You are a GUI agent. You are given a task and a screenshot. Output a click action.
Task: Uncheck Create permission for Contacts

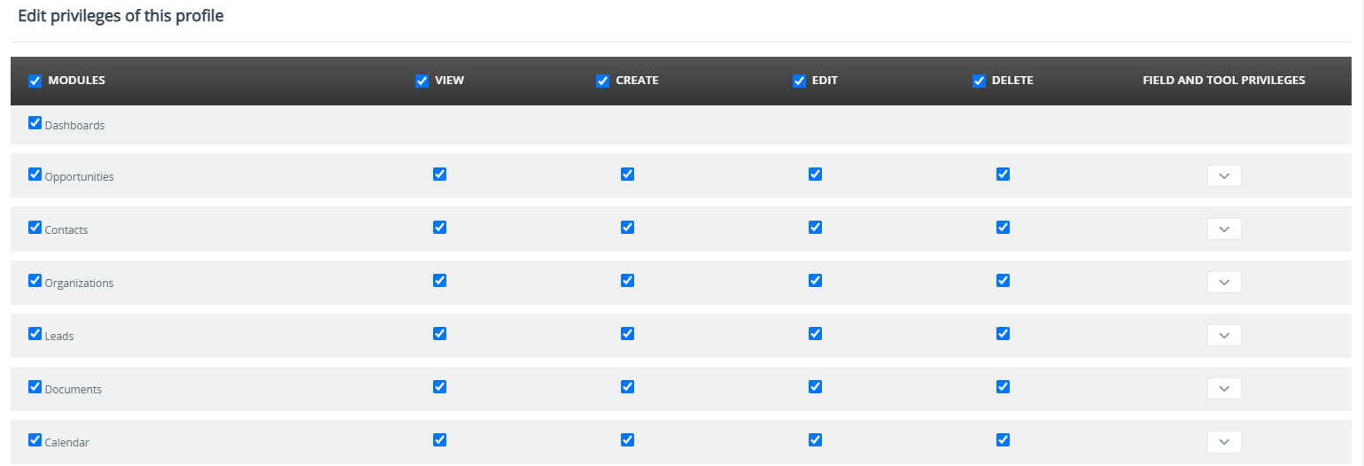(628, 228)
